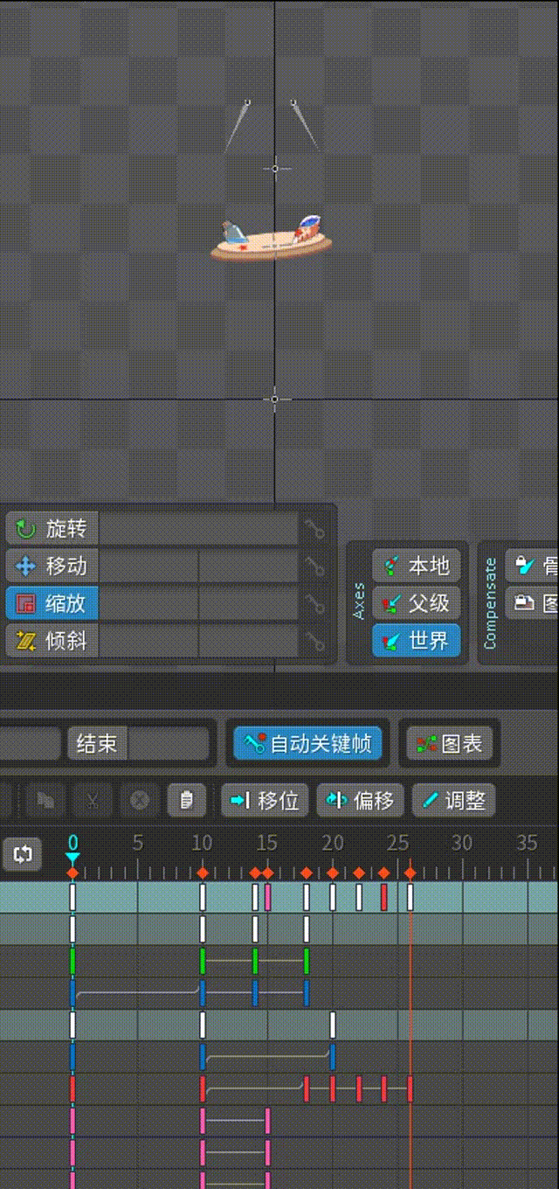Image resolution: width=559 pixels, height=1189 pixels.
Task: Select the 缩放 scale tool
Action: [x=52, y=603]
